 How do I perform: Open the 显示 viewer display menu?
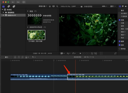click(113, 6)
